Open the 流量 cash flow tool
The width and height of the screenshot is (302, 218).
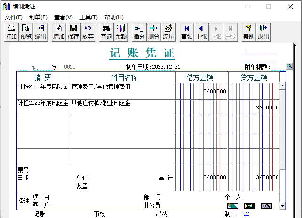(168, 32)
